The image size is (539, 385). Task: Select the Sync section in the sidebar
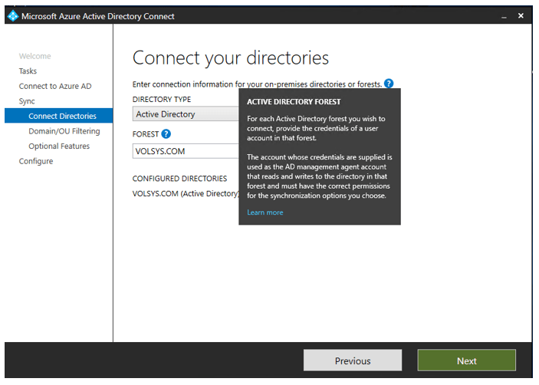click(x=27, y=101)
